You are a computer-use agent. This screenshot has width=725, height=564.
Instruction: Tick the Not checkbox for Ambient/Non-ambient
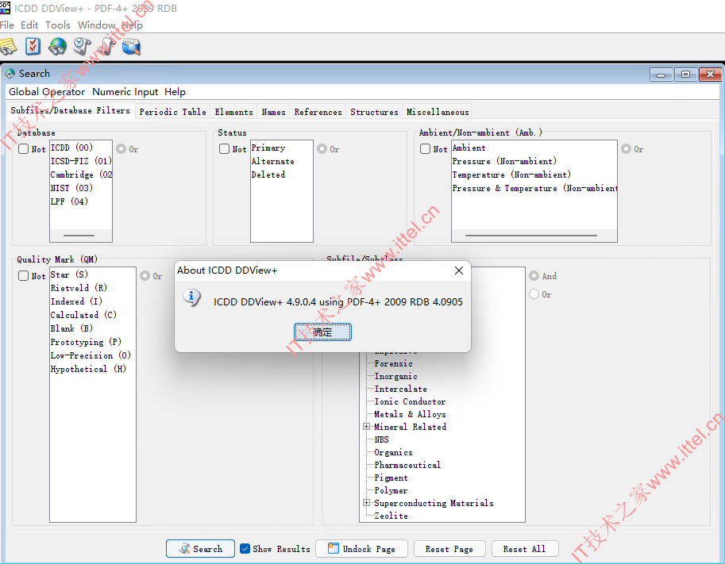(426, 149)
